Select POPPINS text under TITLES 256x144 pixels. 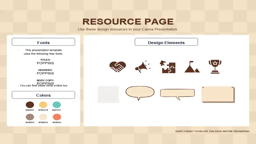tap(45, 63)
